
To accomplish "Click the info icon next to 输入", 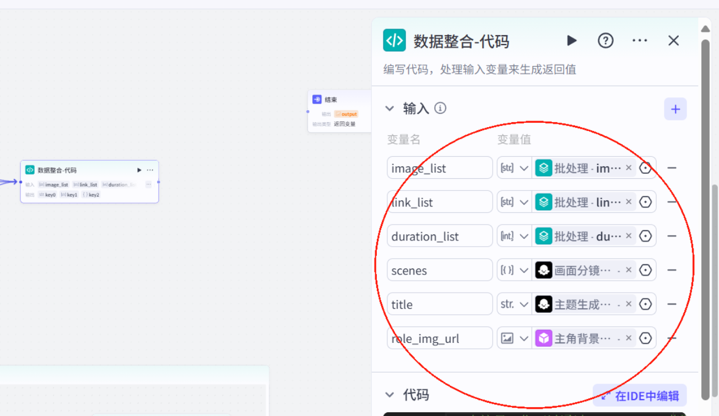I will 440,108.
